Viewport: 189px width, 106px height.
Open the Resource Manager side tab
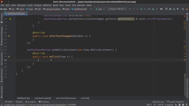[2, 36]
